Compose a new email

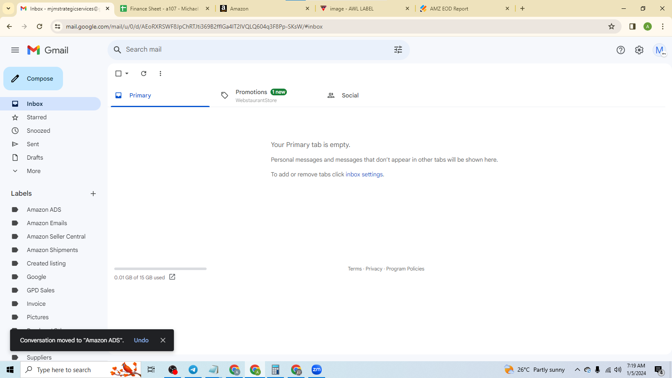pos(33,79)
